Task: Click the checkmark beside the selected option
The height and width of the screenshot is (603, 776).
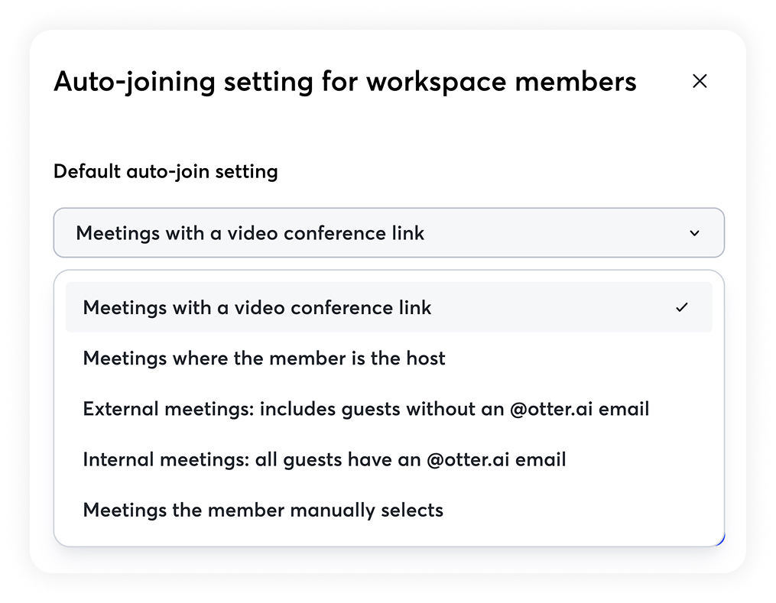Action: tap(682, 308)
